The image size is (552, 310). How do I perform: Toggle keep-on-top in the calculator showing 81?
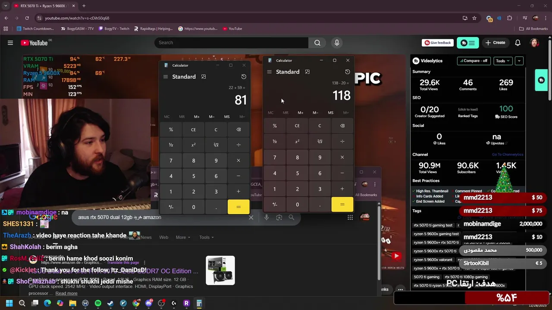click(x=204, y=77)
